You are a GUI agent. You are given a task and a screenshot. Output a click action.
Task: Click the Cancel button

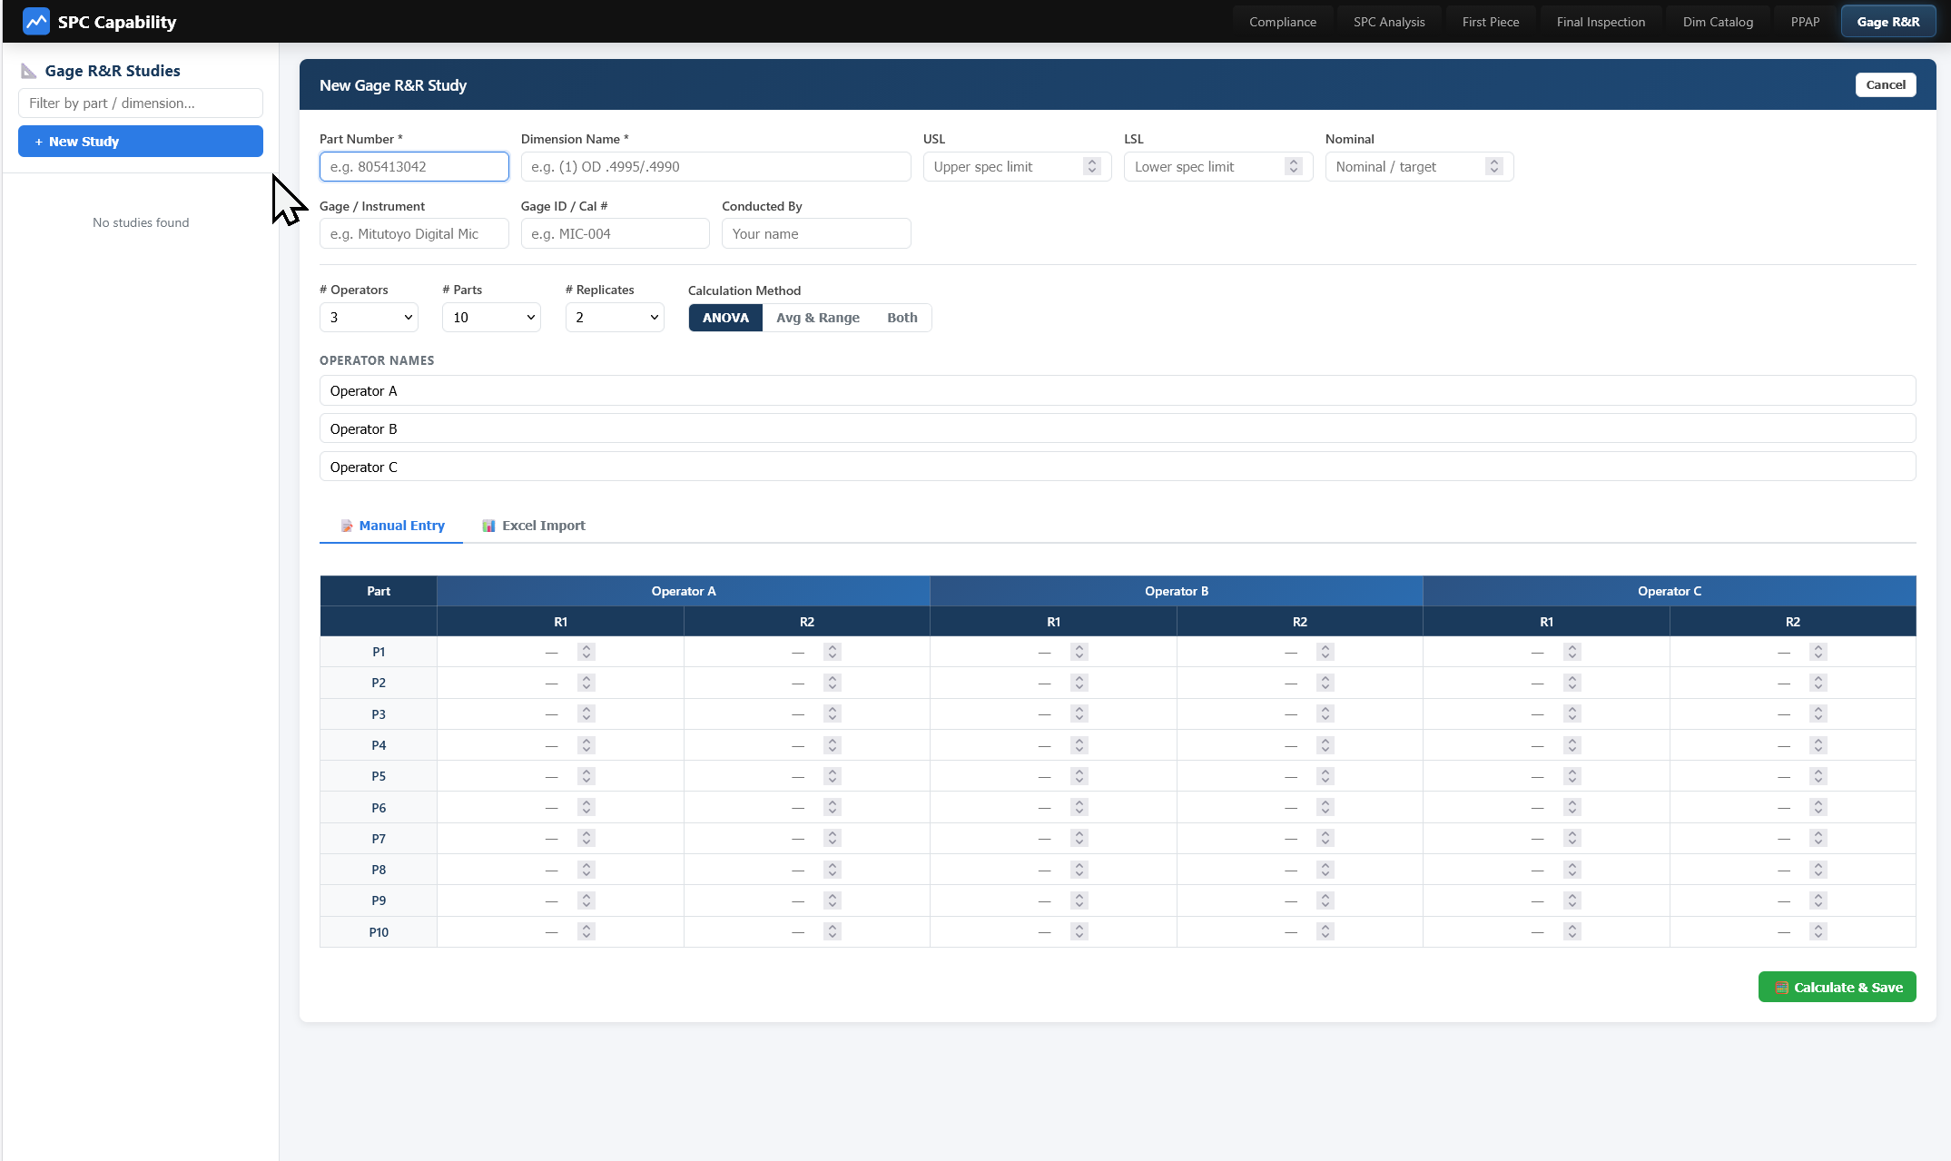click(1885, 84)
